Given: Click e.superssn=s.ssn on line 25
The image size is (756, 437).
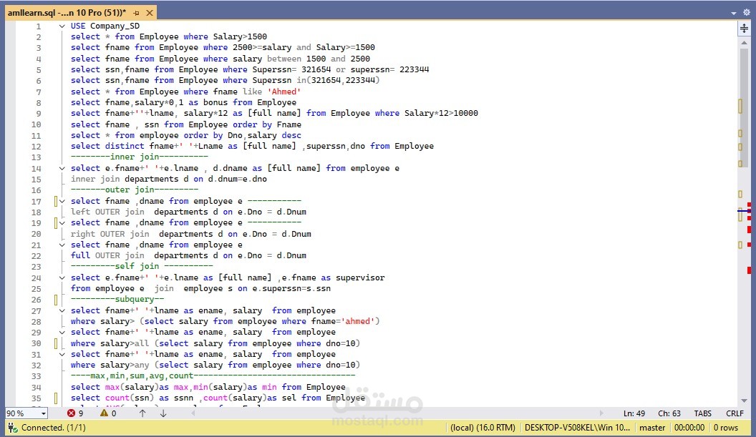Looking at the screenshot, I should click(291, 289).
